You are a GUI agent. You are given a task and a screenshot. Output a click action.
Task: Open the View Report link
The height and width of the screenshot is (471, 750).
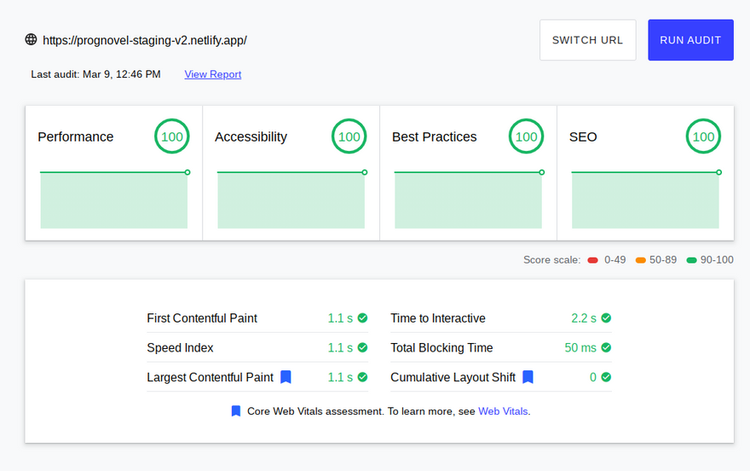213,74
